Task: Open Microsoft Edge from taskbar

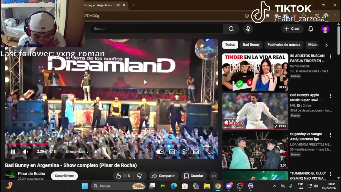Action: click(x=174, y=186)
